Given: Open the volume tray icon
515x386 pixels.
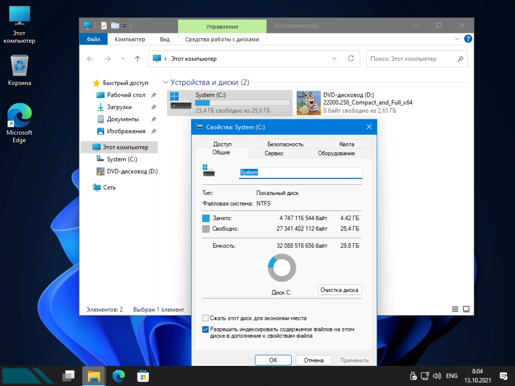Looking at the screenshot, I should (x=437, y=376).
